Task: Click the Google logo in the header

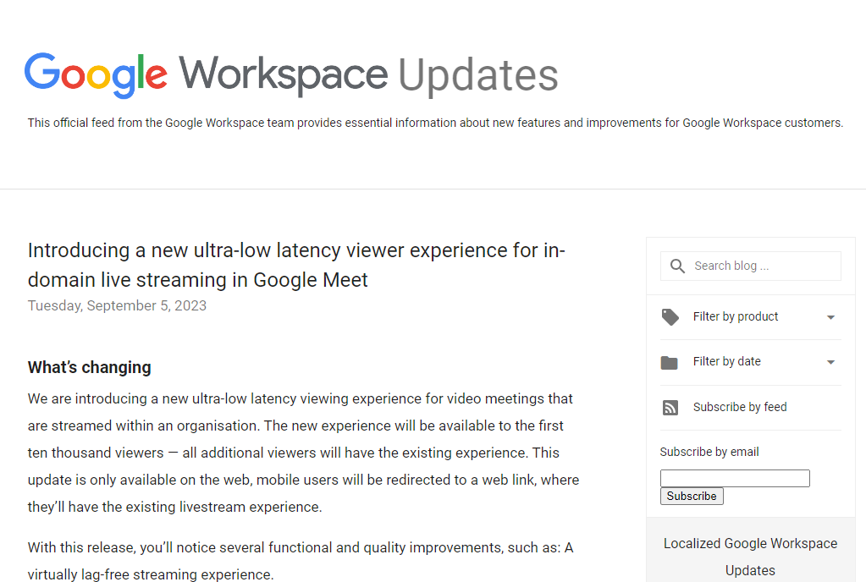Action: (x=96, y=74)
